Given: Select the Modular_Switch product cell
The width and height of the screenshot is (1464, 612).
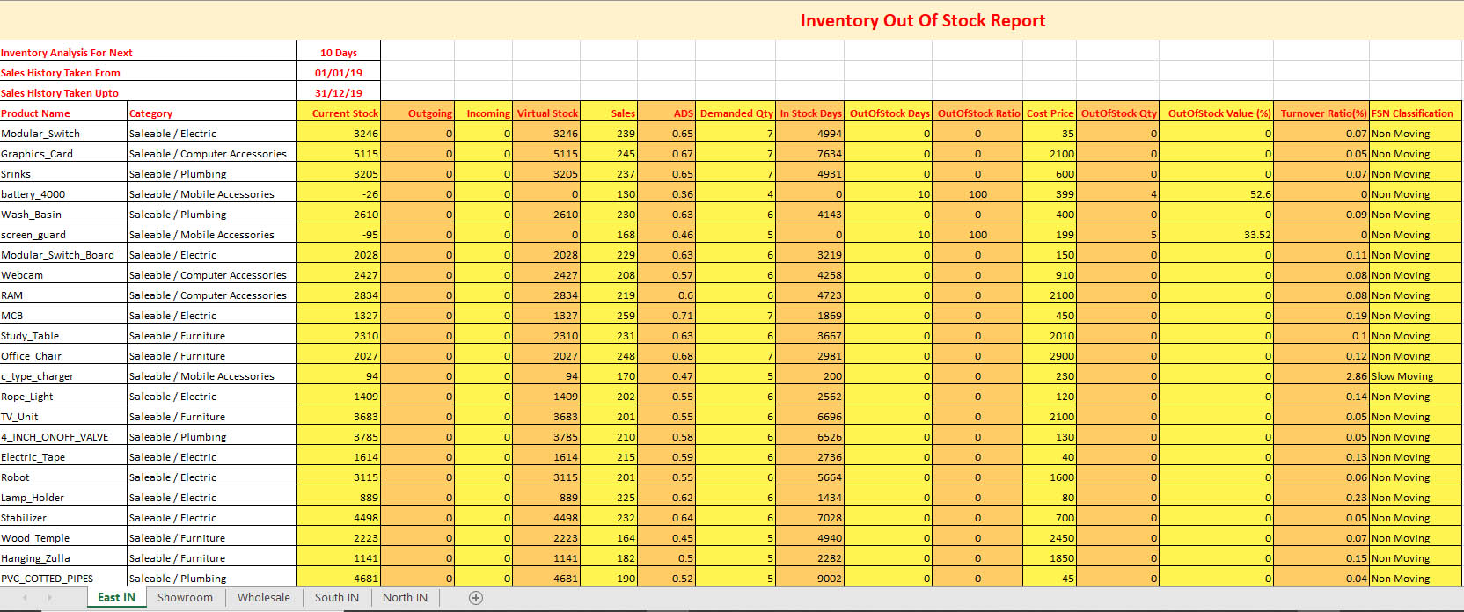Looking at the screenshot, I should [x=63, y=132].
